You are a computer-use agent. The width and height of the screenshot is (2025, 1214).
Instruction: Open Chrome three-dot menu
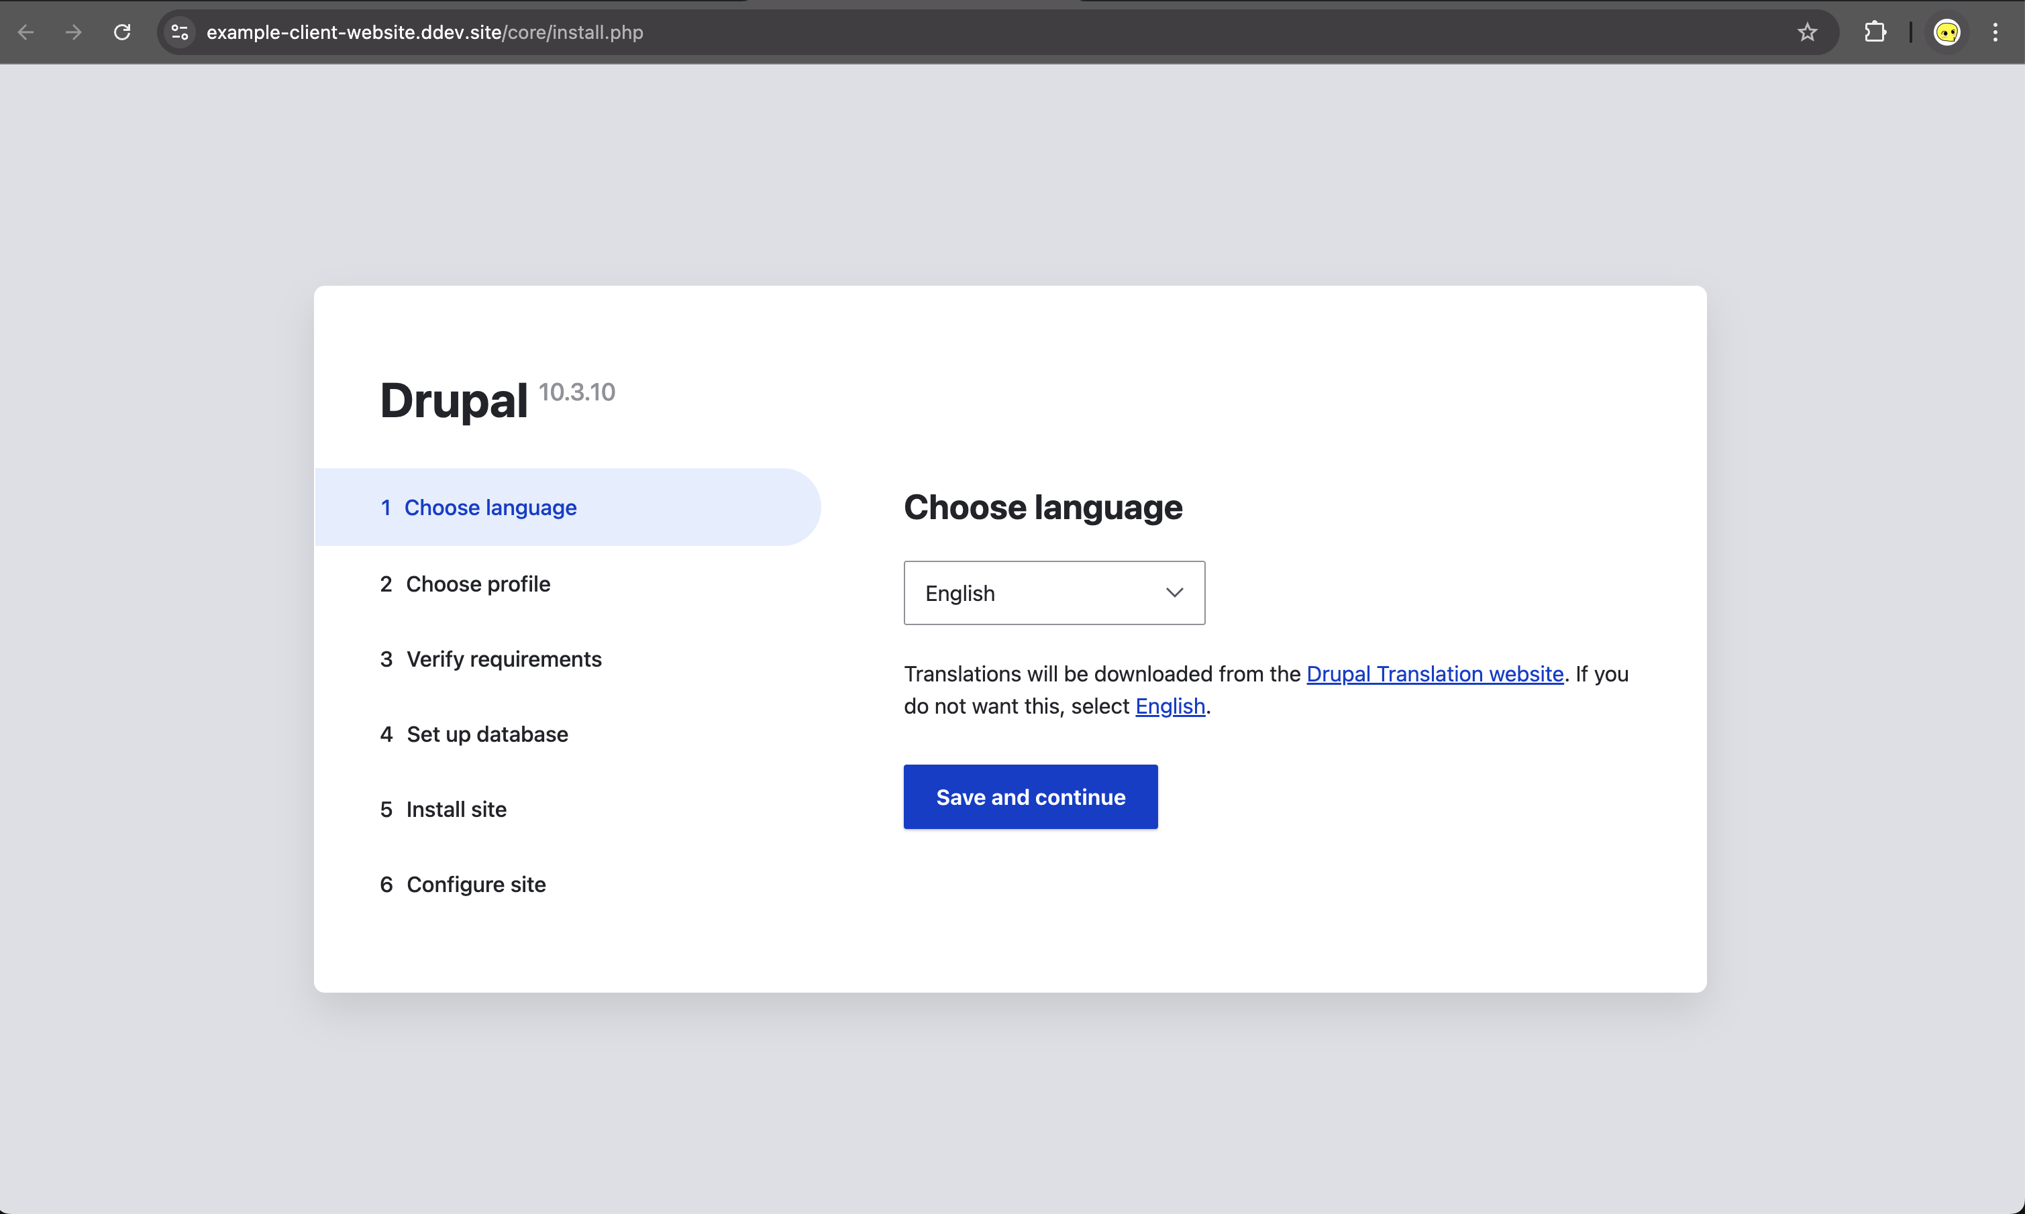1995,32
